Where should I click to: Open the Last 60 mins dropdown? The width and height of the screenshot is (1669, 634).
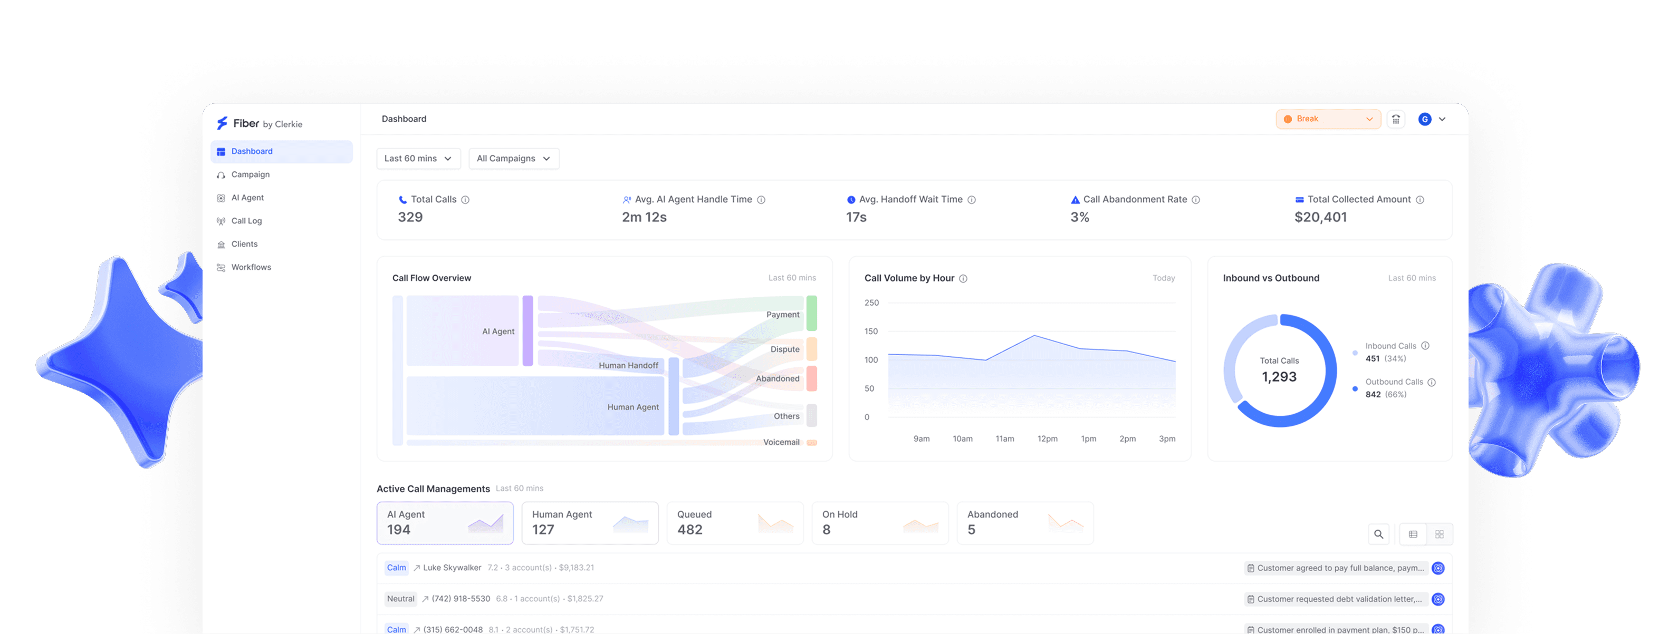pos(418,159)
